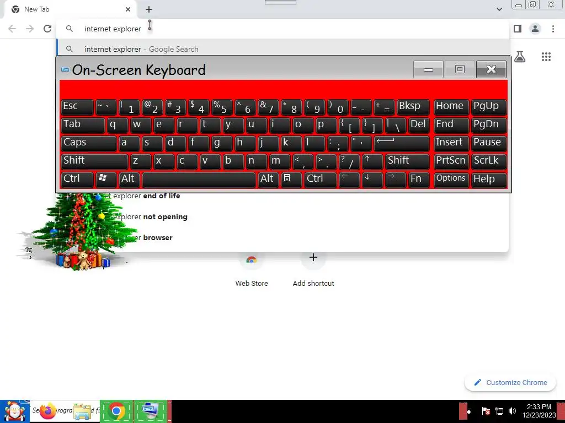Viewport: 565px width, 423px height.
Task: Open the file explorer folder taskbar icon
Action: [83, 411]
